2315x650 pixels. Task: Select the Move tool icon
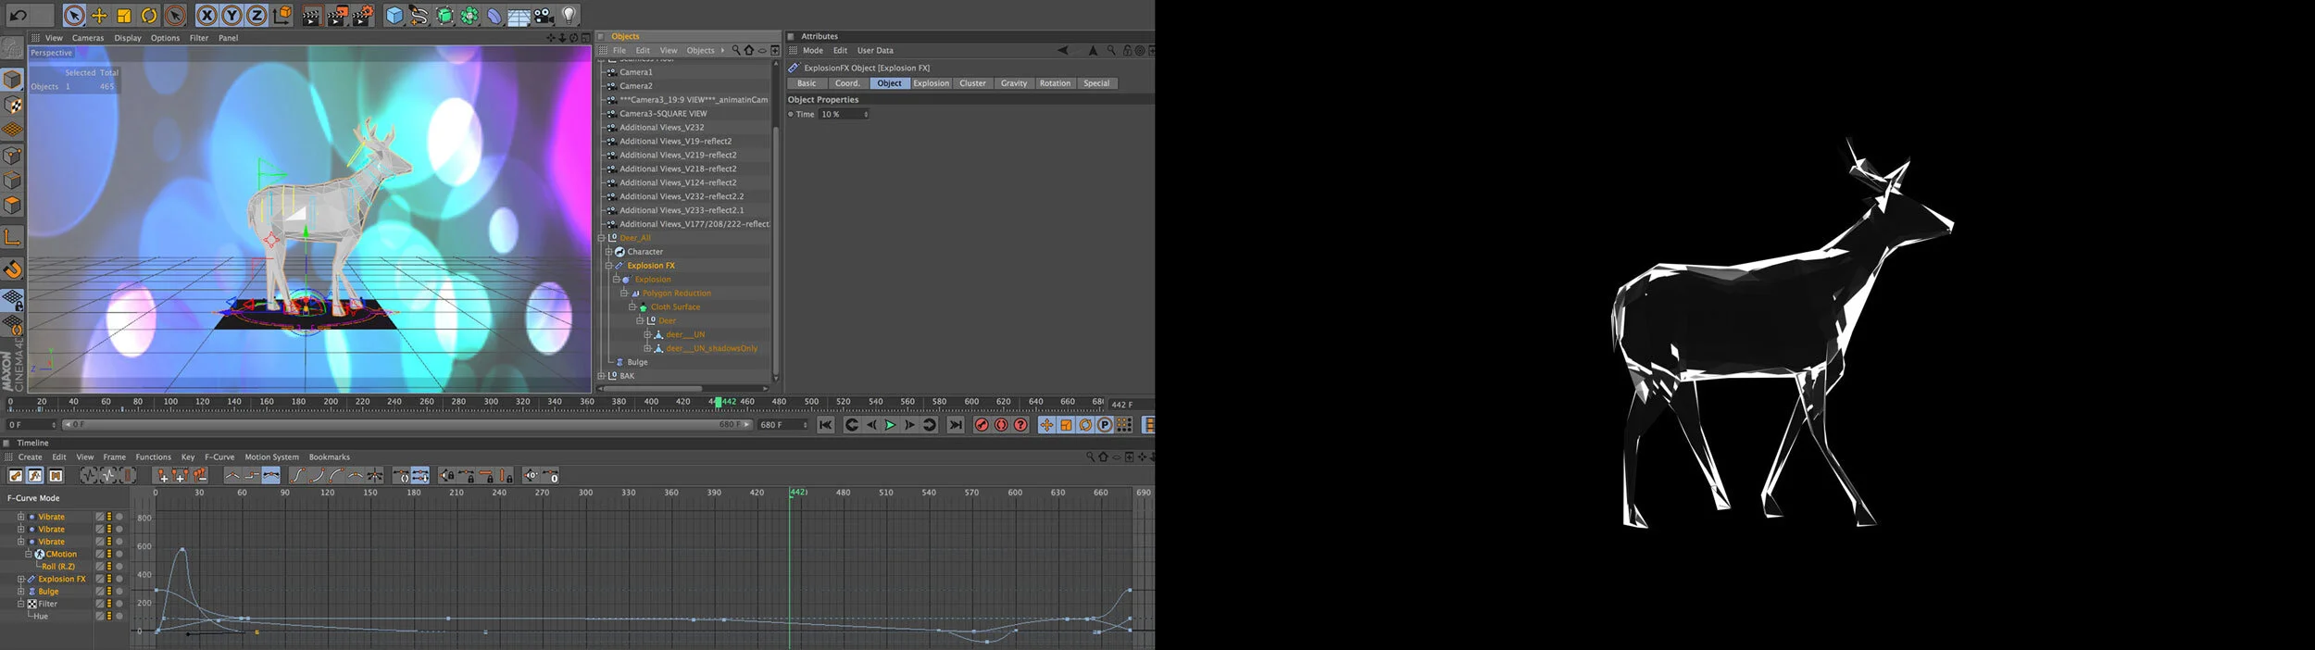[x=99, y=15]
